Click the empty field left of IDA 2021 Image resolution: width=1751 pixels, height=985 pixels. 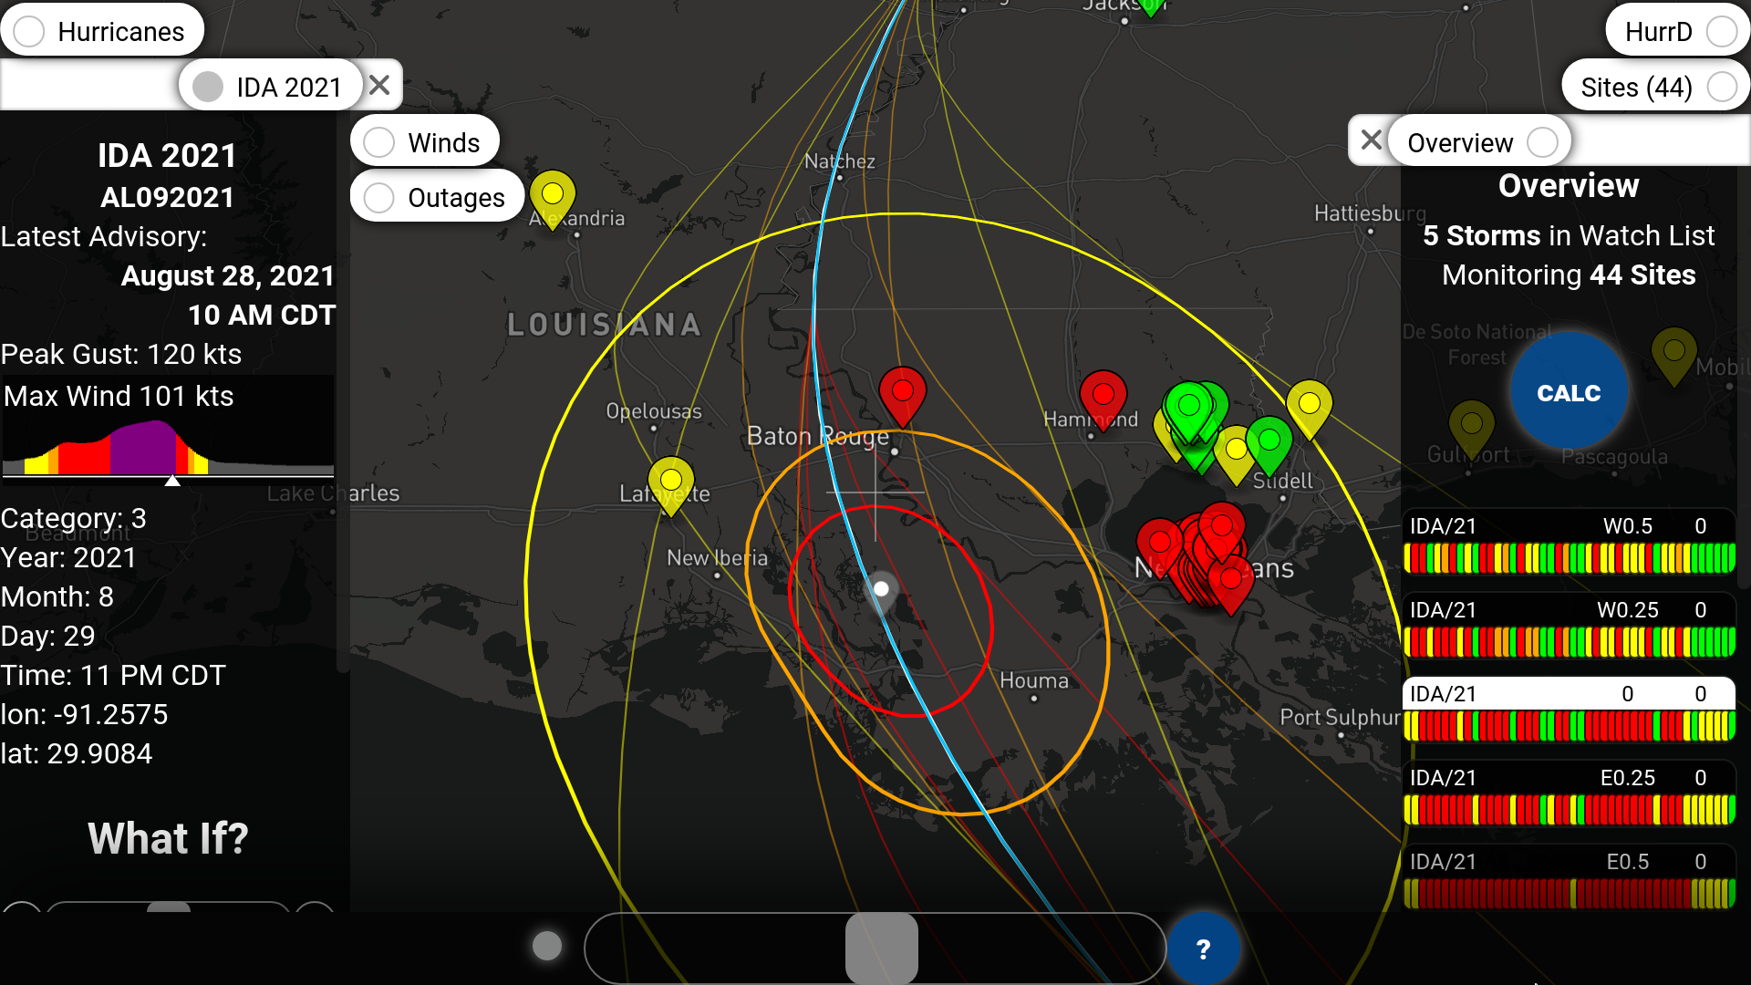click(90, 87)
